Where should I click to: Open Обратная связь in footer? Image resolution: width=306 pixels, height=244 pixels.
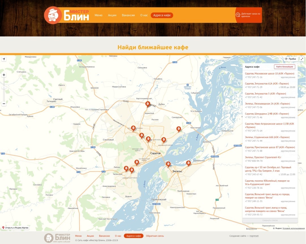(x=155, y=236)
